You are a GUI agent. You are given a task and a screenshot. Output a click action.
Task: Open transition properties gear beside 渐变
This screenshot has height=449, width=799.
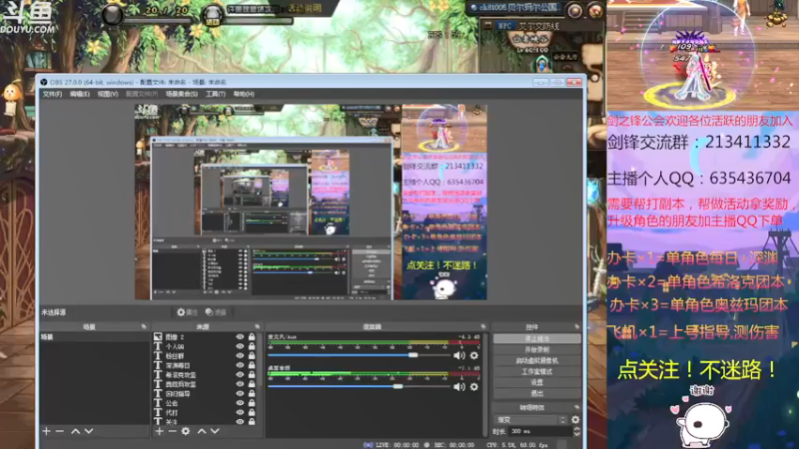[575, 420]
